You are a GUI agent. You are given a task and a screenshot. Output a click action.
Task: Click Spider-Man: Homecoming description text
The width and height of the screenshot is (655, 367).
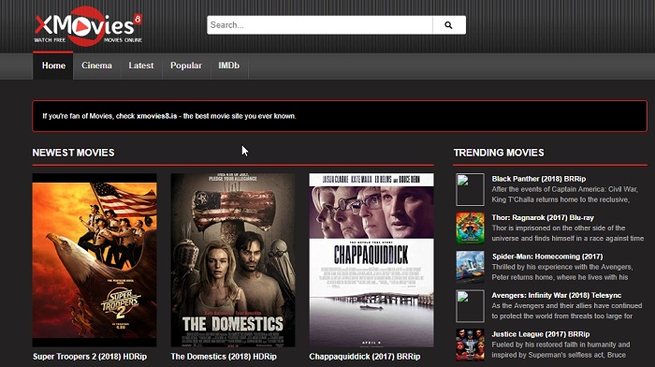point(562,272)
